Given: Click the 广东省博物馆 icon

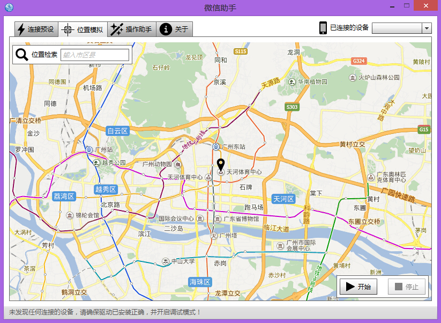Looking at the screenshot, I should 218,219.
